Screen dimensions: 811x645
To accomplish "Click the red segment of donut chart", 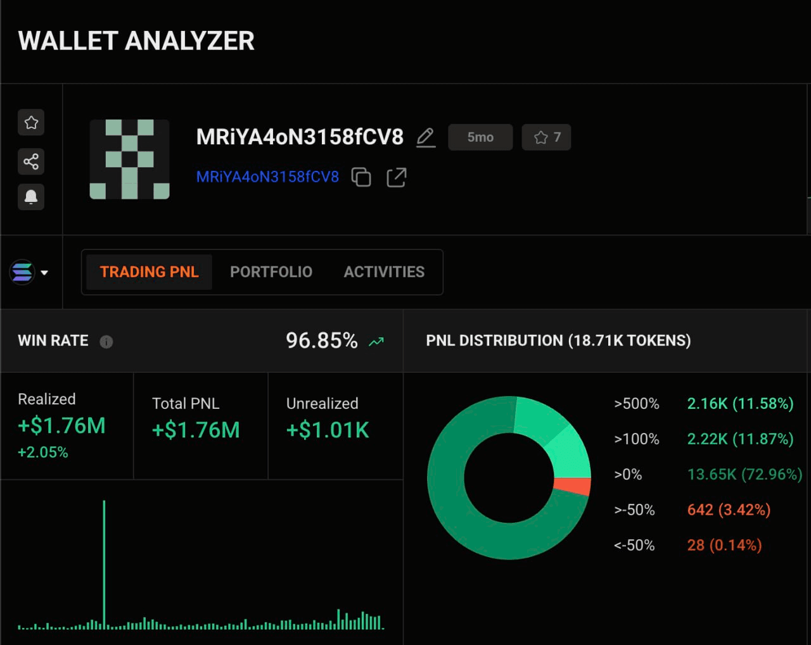I will (573, 485).
